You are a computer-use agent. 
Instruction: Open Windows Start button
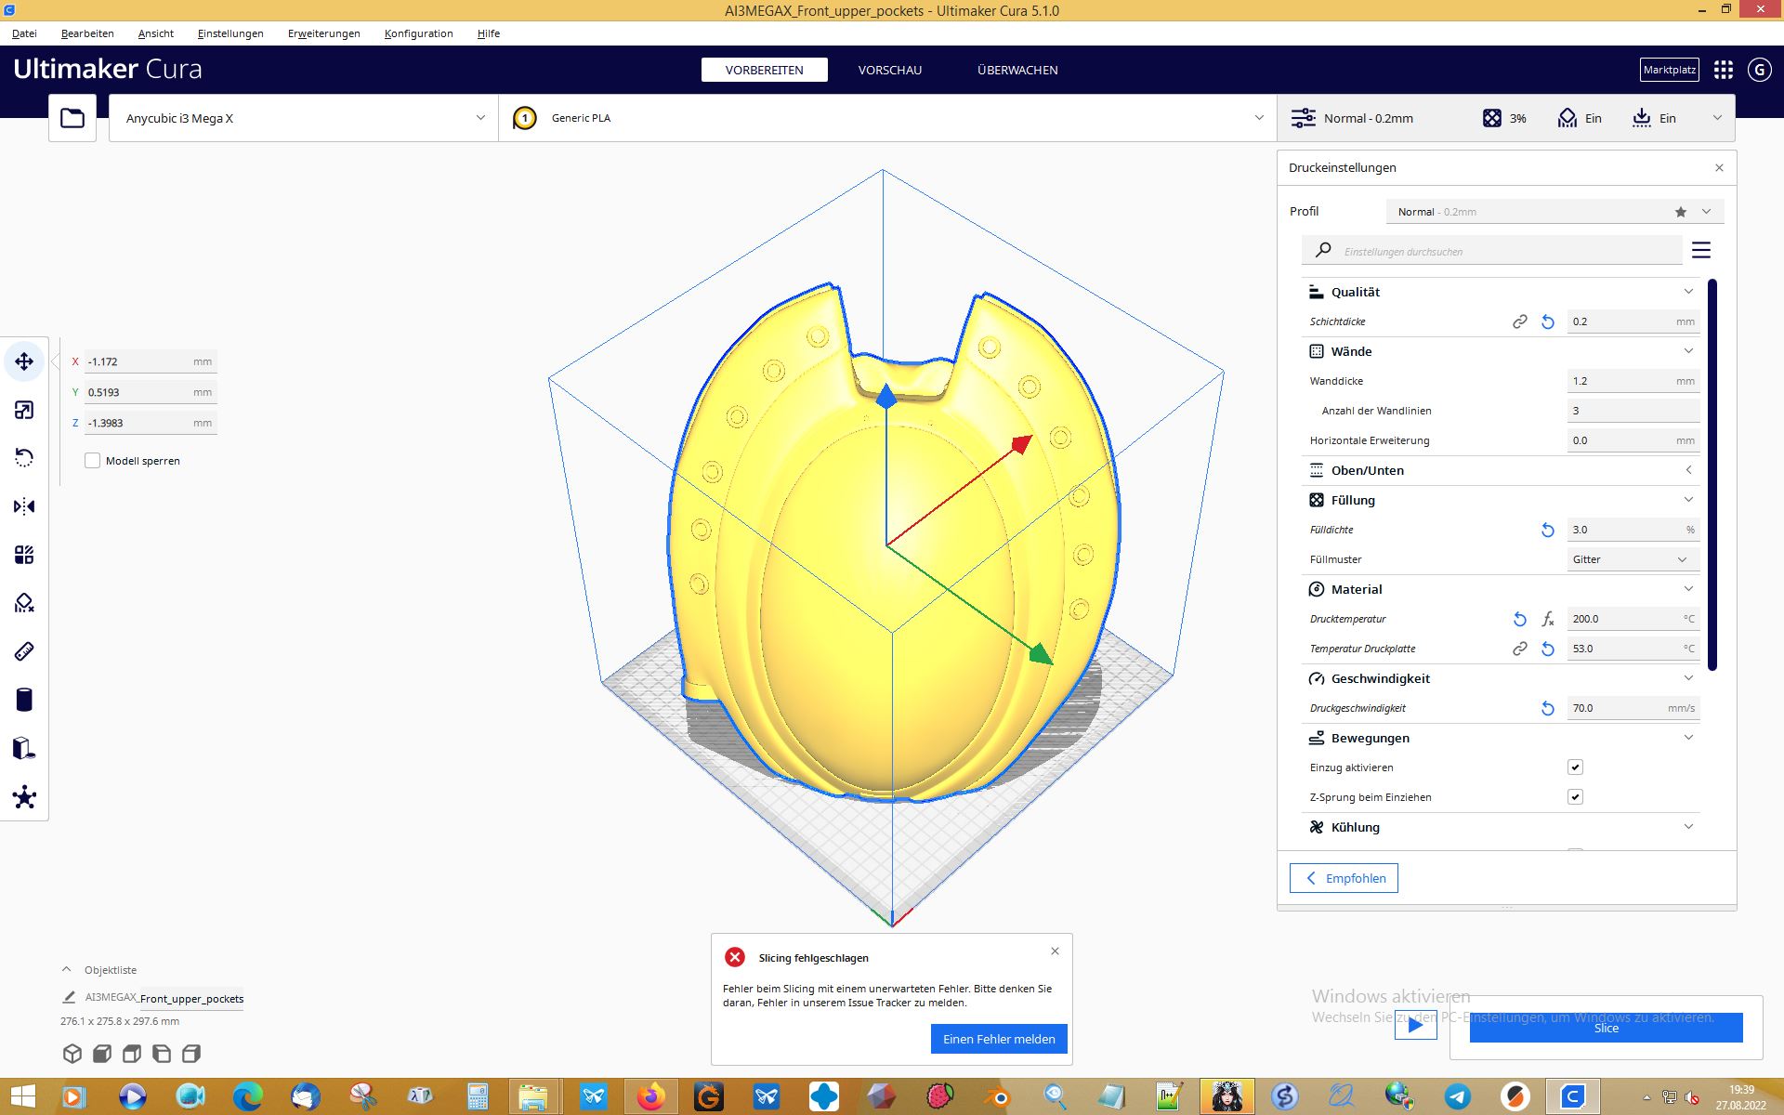point(22,1097)
